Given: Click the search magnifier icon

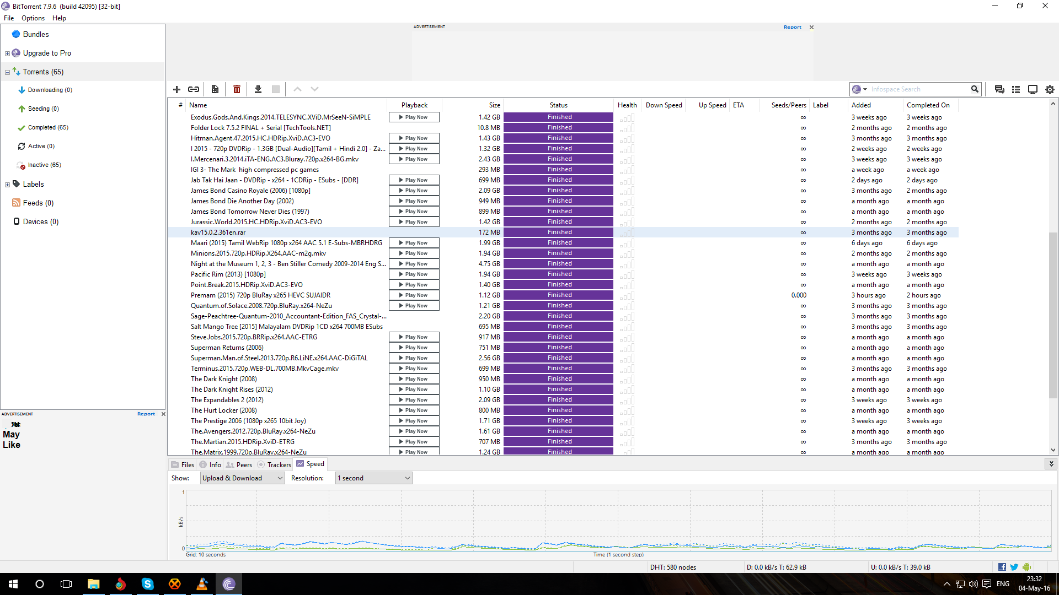Looking at the screenshot, I should coord(975,89).
